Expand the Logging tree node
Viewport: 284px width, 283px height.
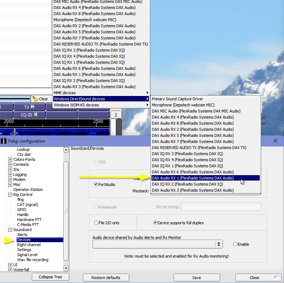(10, 174)
